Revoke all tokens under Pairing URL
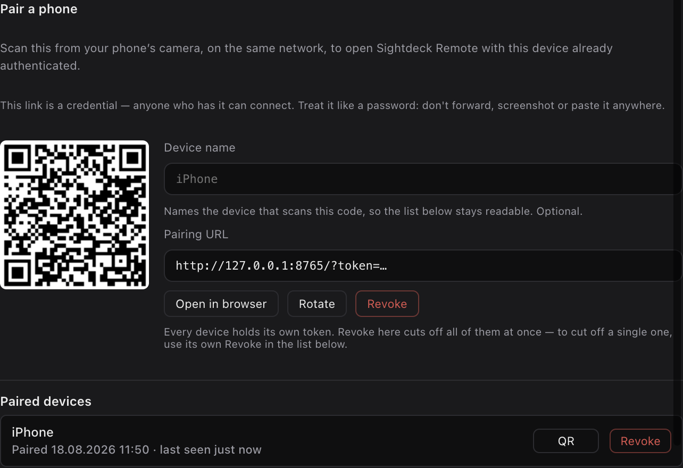The image size is (683, 468). [387, 304]
